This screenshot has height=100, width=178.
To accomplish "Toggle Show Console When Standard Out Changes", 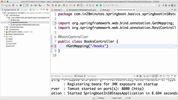I will click(154, 76).
